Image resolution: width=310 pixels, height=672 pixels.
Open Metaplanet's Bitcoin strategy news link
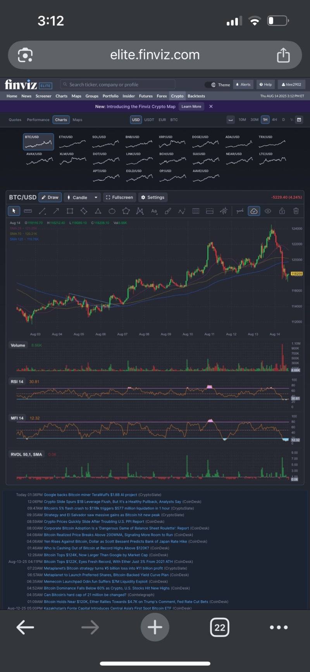tap(103, 568)
